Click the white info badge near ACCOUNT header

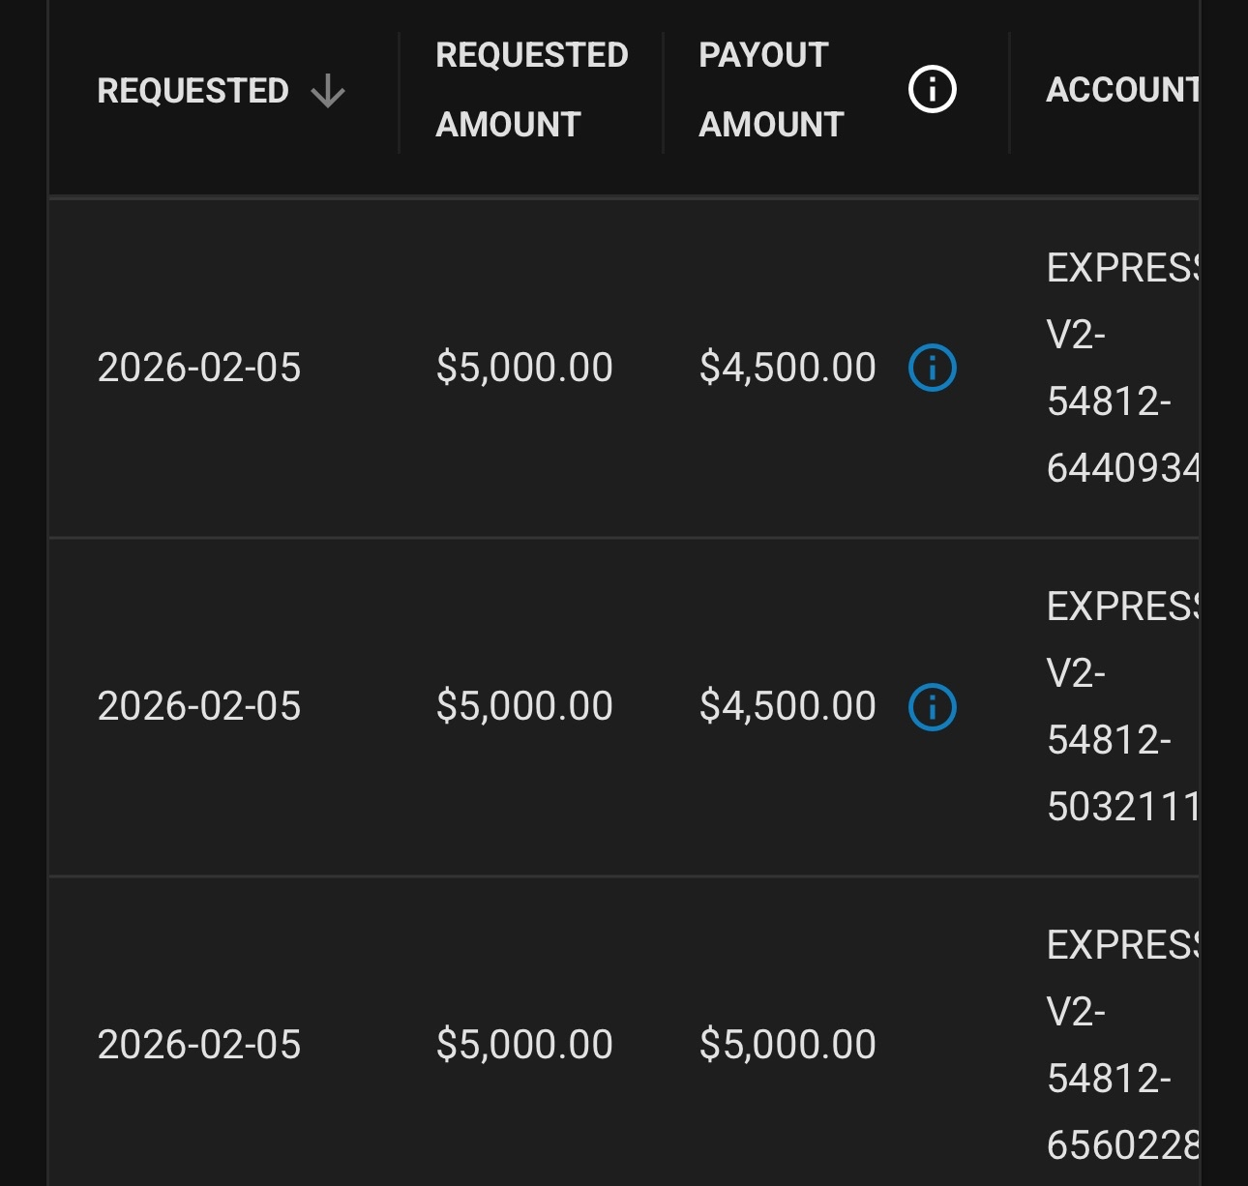932,89
